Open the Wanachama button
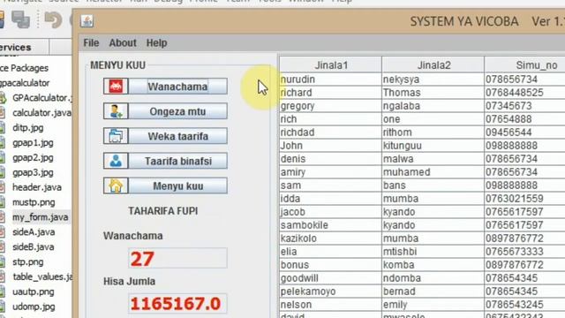 pyautogui.click(x=178, y=87)
